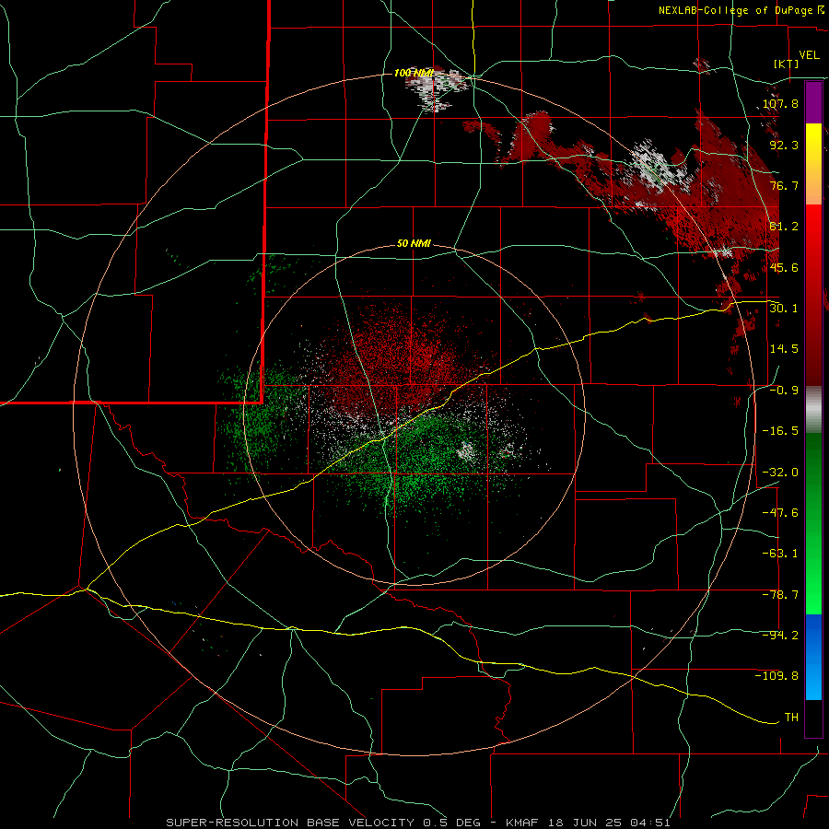Click the TH legend label
Viewport: 829px width, 829px height.
[x=791, y=718]
